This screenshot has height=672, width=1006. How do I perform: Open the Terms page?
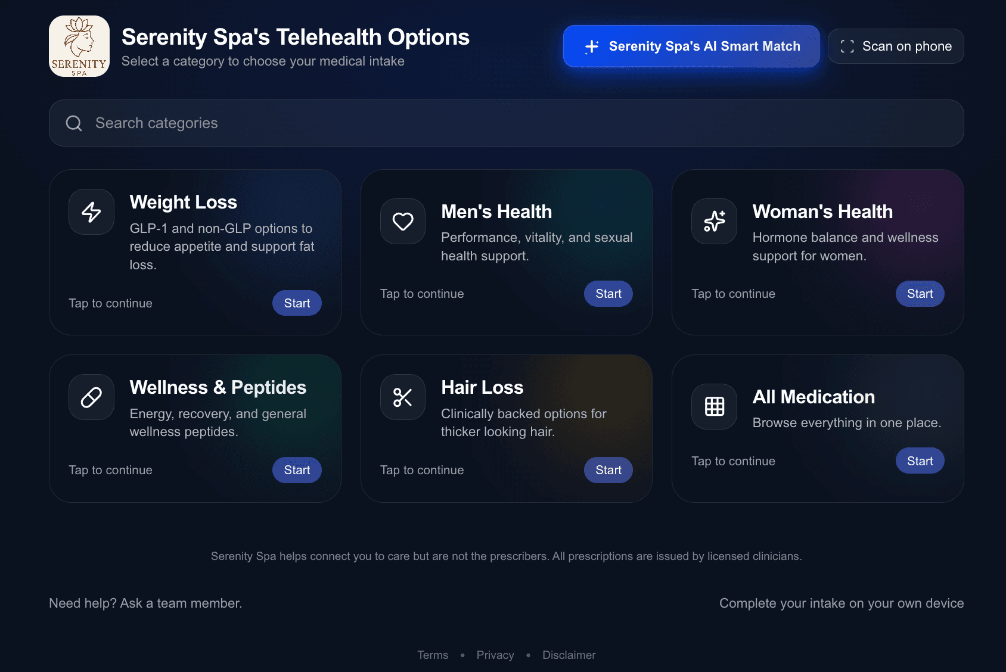point(433,655)
